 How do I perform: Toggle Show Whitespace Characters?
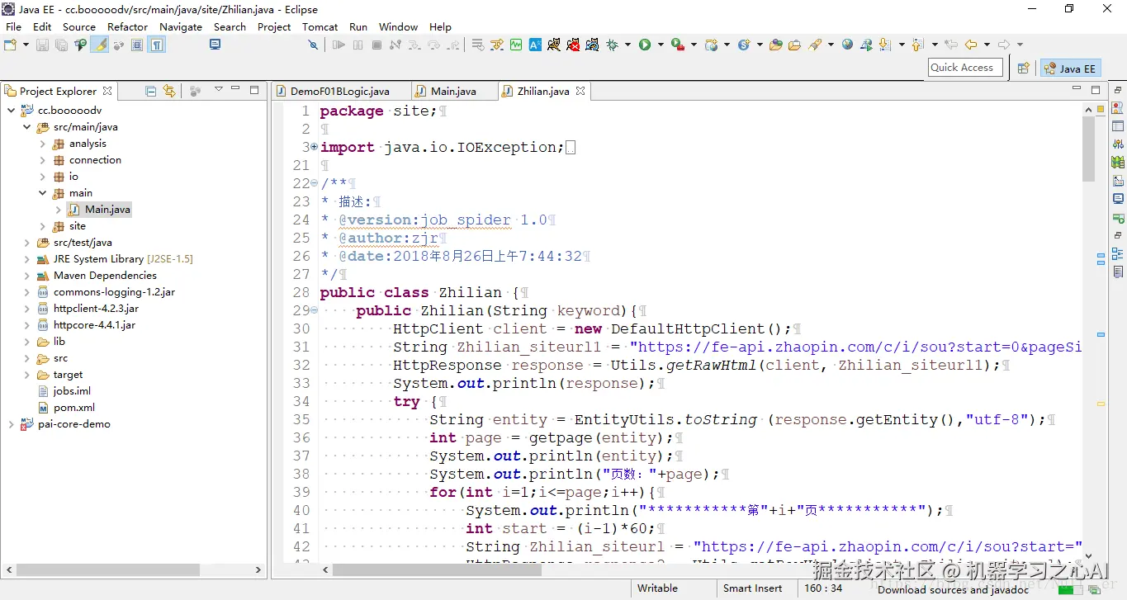click(x=156, y=45)
